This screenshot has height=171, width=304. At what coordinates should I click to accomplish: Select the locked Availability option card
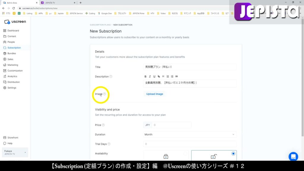166,156
